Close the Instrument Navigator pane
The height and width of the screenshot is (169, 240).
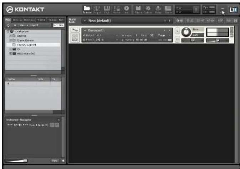(58, 120)
